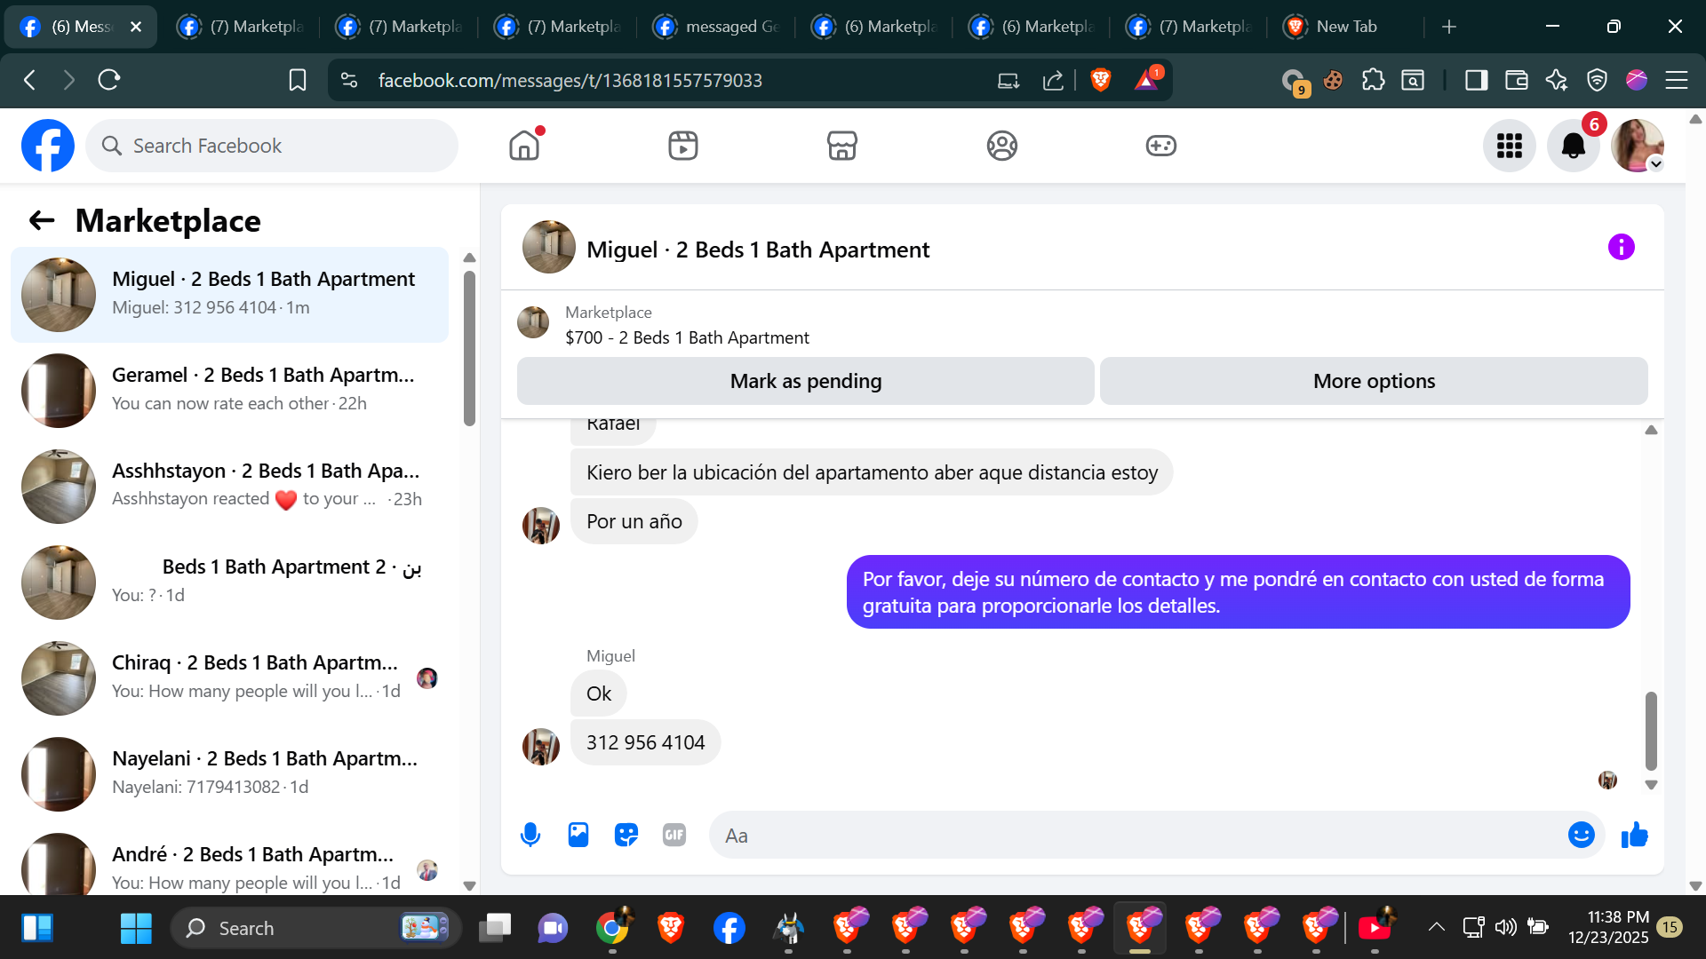Image resolution: width=1706 pixels, height=959 pixels.
Task: Open the Facebook menu grid icon
Action: 1509,146
